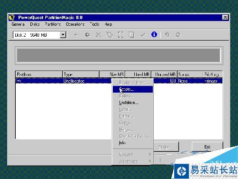Click the Apply checkmark toolbar icon

pos(143,35)
